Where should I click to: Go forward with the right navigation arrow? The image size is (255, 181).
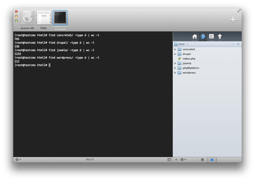[x=238, y=44]
